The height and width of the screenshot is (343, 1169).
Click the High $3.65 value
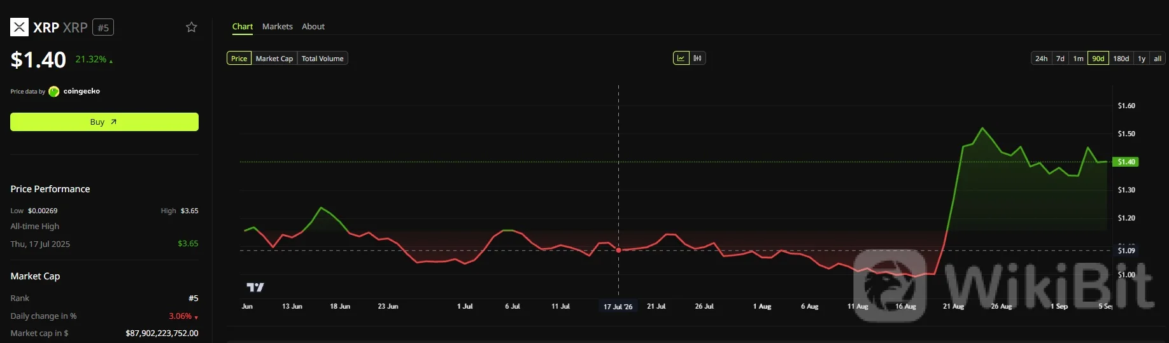point(190,211)
